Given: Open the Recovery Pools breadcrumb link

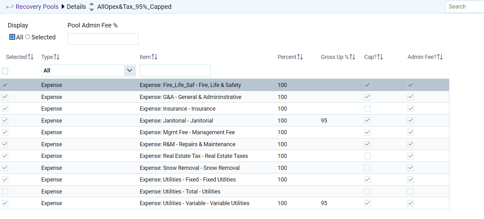Looking at the screenshot, I should (37, 7).
